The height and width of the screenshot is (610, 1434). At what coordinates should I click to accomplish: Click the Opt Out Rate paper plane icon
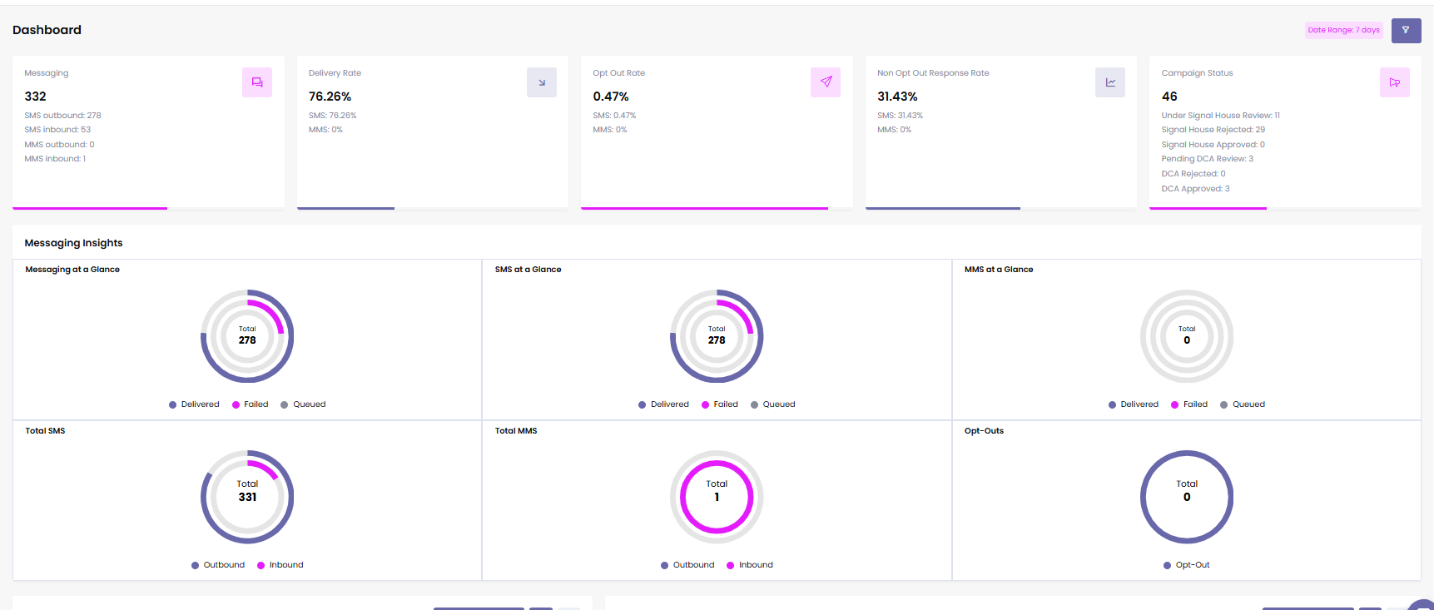click(x=826, y=82)
